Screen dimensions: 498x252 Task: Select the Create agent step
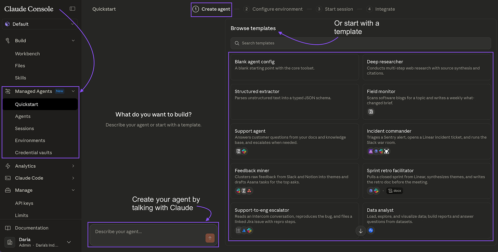click(x=211, y=9)
